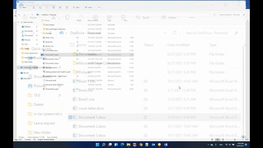The height and width of the screenshot is (148, 263).
Task: Open the Windows Start menu
Action: point(97,145)
